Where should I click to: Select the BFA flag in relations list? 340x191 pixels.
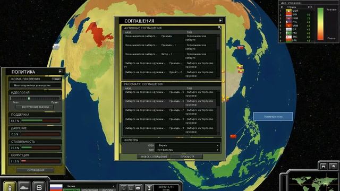[x=288, y=40]
